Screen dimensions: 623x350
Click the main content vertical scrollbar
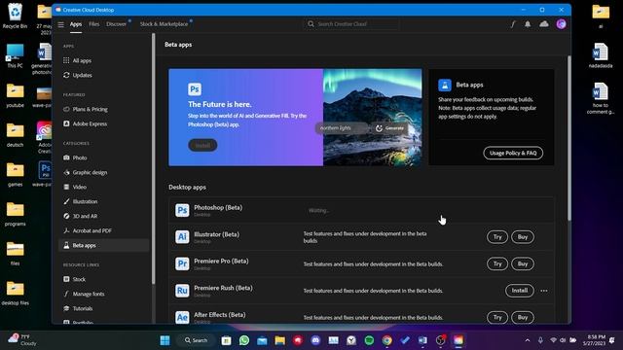tap(568, 138)
